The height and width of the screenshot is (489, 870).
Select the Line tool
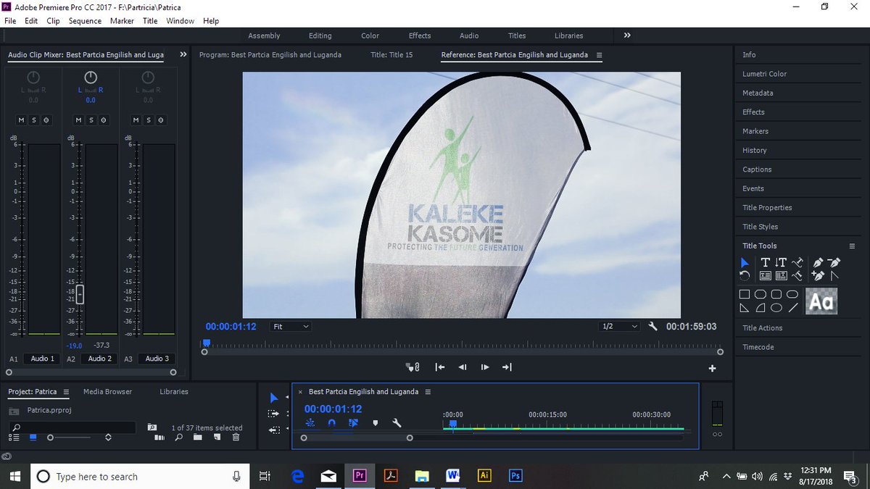[x=793, y=308]
